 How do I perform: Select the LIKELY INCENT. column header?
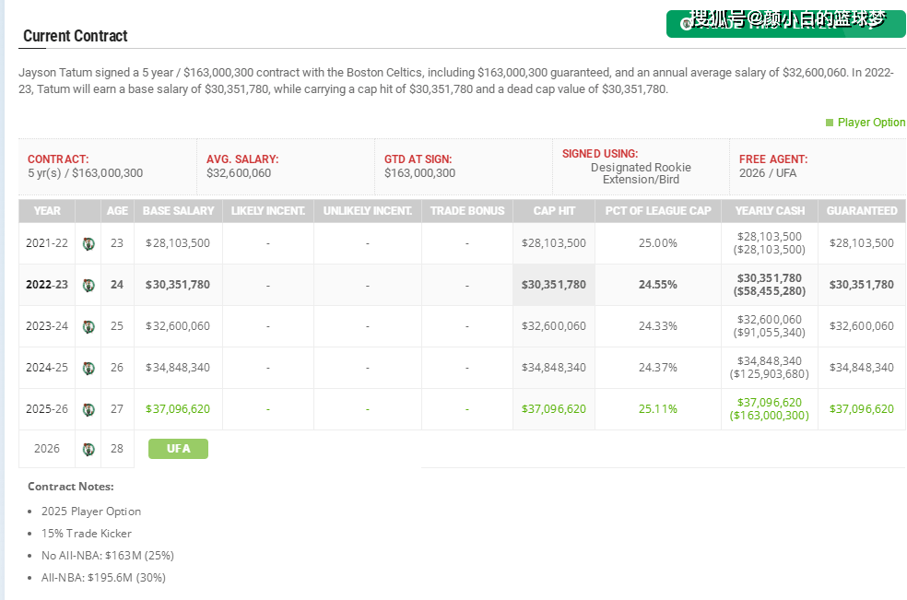tap(268, 211)
